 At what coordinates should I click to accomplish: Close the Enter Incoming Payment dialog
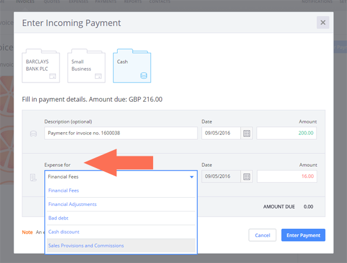[x=323, y=22]
